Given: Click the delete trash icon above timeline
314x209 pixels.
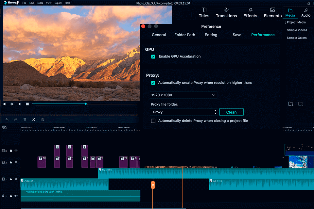Looking at the screenshot, I should pos(25,120).
